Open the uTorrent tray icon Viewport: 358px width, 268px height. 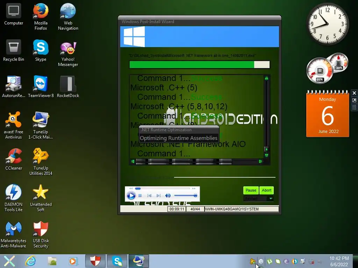click(270, 261)
